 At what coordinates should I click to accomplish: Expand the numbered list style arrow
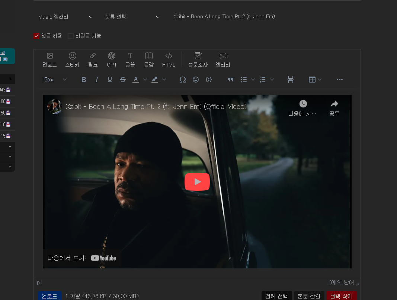point(272,80)
